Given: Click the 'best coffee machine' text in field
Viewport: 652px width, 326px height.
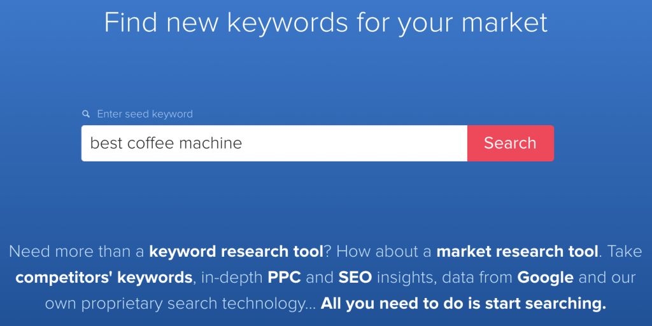Looking at the screenshot, I should click(166, 143).
